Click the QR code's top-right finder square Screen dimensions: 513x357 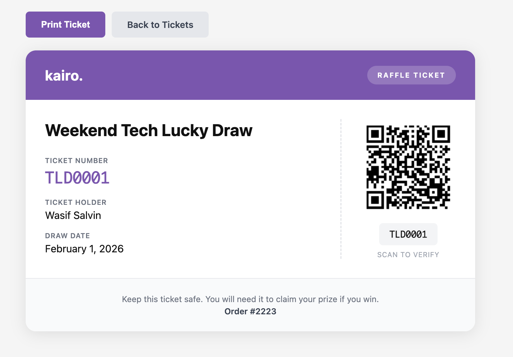point(441,134)
